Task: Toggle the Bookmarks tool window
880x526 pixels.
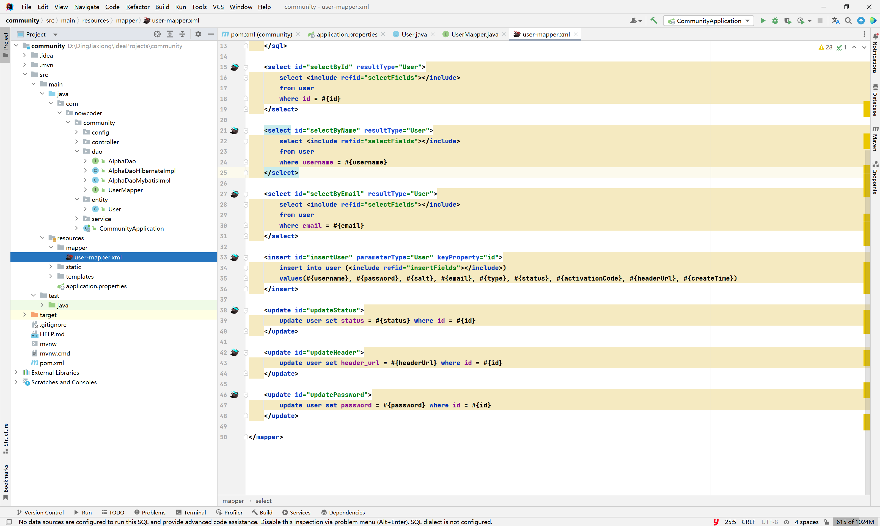Action: [5, 482]
